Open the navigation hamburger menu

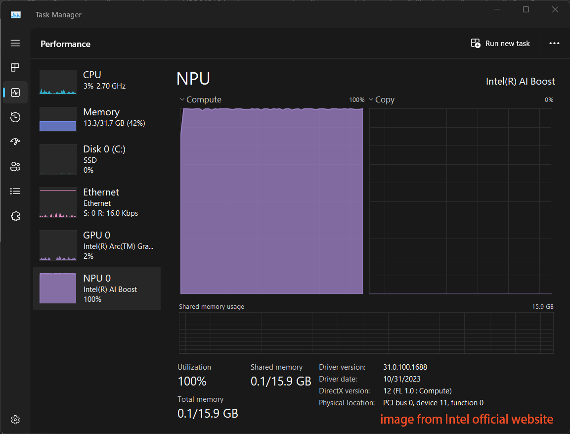15,43
